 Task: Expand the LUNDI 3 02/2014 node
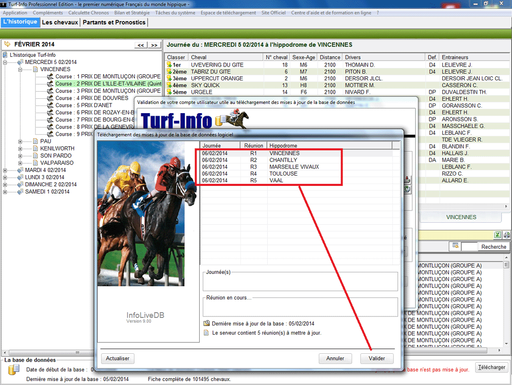(x=5, y=177)
